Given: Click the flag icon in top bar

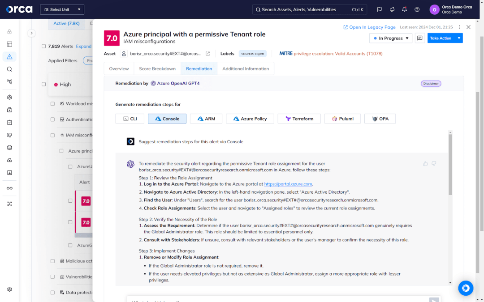Looking at the screenshot, I should click(380, 9).
